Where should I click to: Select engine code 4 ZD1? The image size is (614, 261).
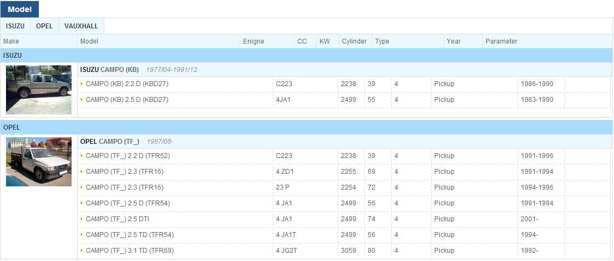[x=285, y=172]
